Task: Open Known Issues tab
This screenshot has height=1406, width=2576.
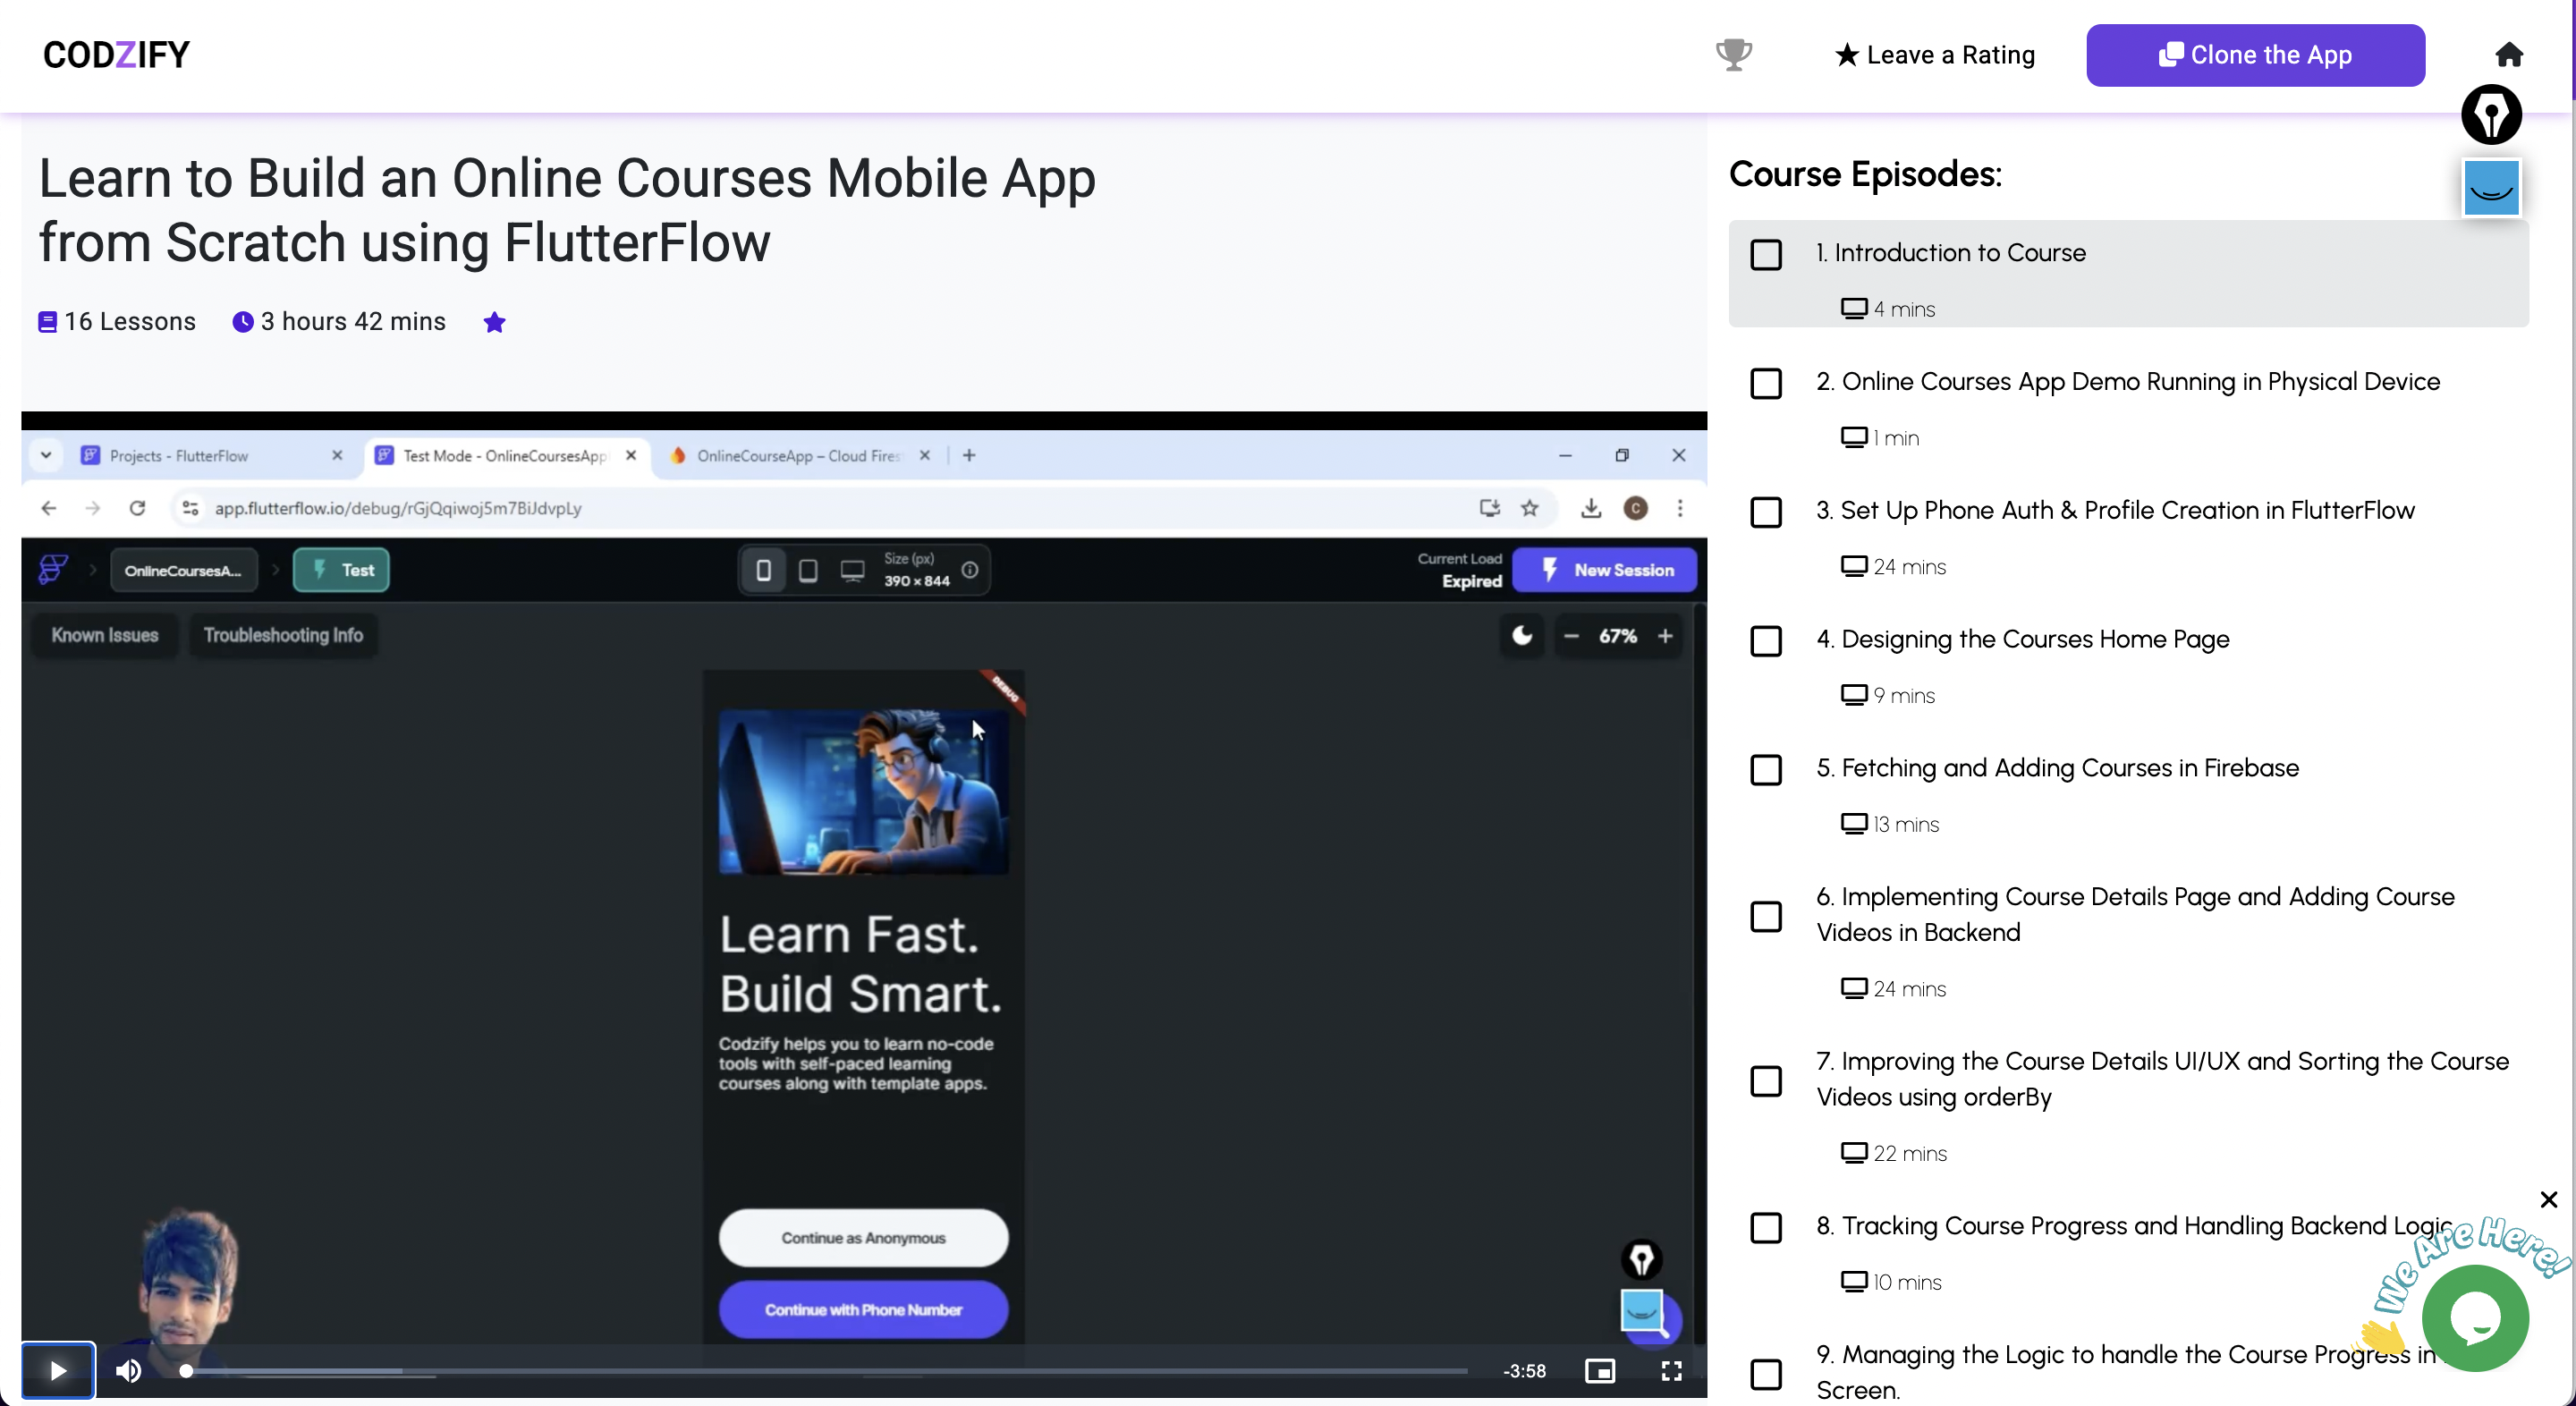Action: pos(105,635)
